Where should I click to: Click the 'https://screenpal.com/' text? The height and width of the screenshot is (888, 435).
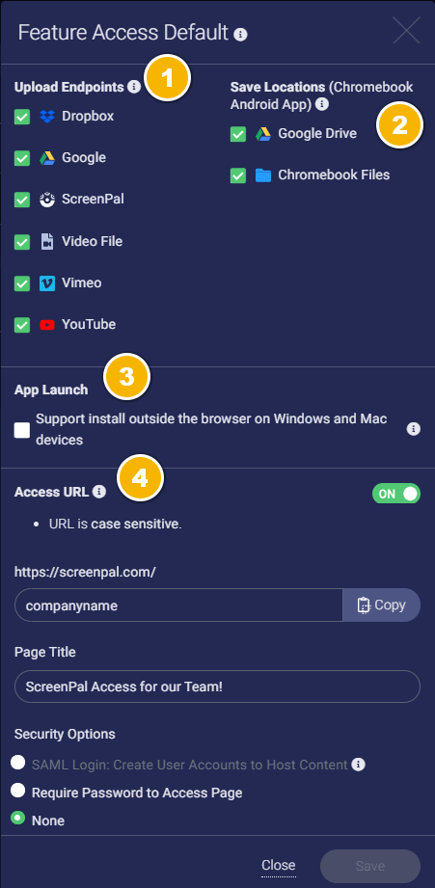click(85, 572)
